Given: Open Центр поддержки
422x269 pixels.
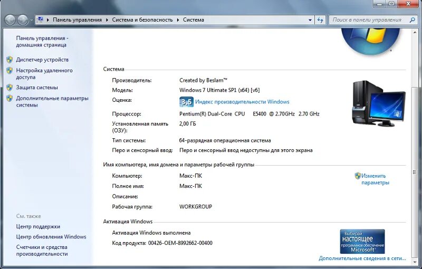Looking at the screenshot, I should (38, 226).
